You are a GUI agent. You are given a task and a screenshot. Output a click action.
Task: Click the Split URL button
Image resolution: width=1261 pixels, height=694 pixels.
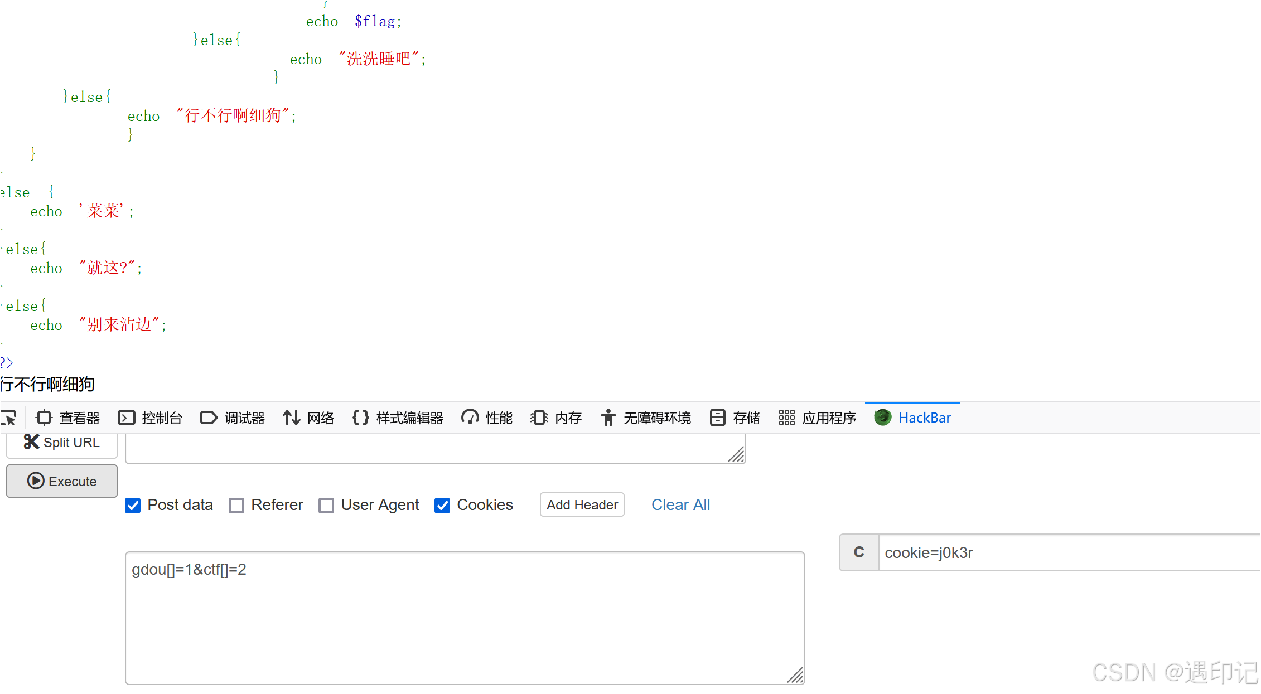point(62,443)
